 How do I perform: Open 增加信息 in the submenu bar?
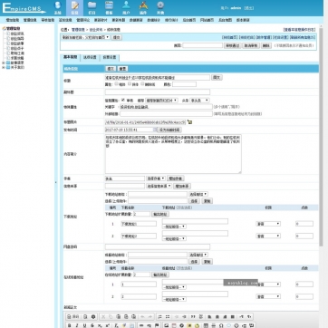pos(13,20)
